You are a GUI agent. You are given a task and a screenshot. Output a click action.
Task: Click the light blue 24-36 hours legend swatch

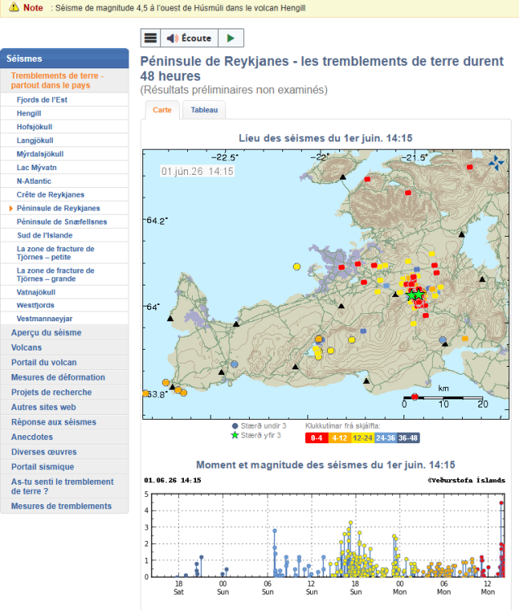(x=386, y=438)
